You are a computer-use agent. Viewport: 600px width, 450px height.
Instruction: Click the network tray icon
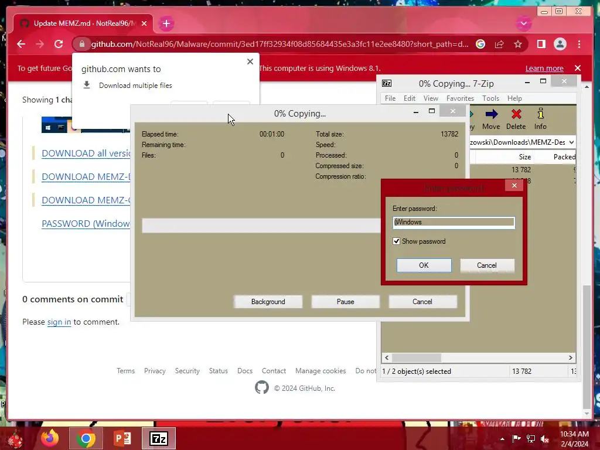pyautogui.click(x=531, y=438)
